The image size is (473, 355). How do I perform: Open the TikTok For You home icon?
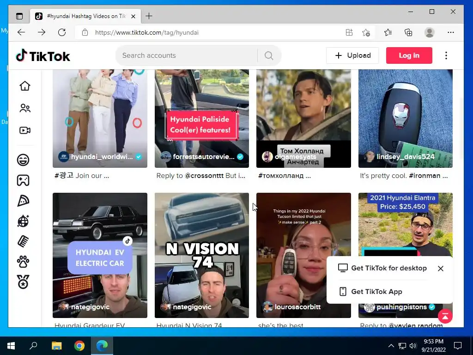[x=25, y=86]
